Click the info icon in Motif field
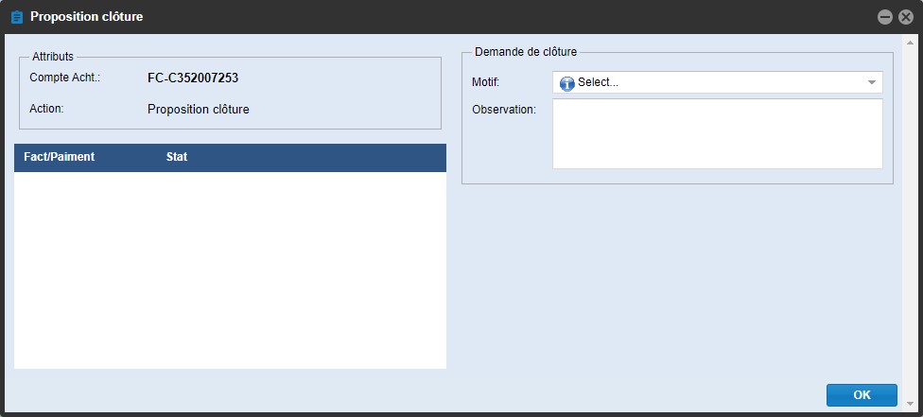 [567, 83]
